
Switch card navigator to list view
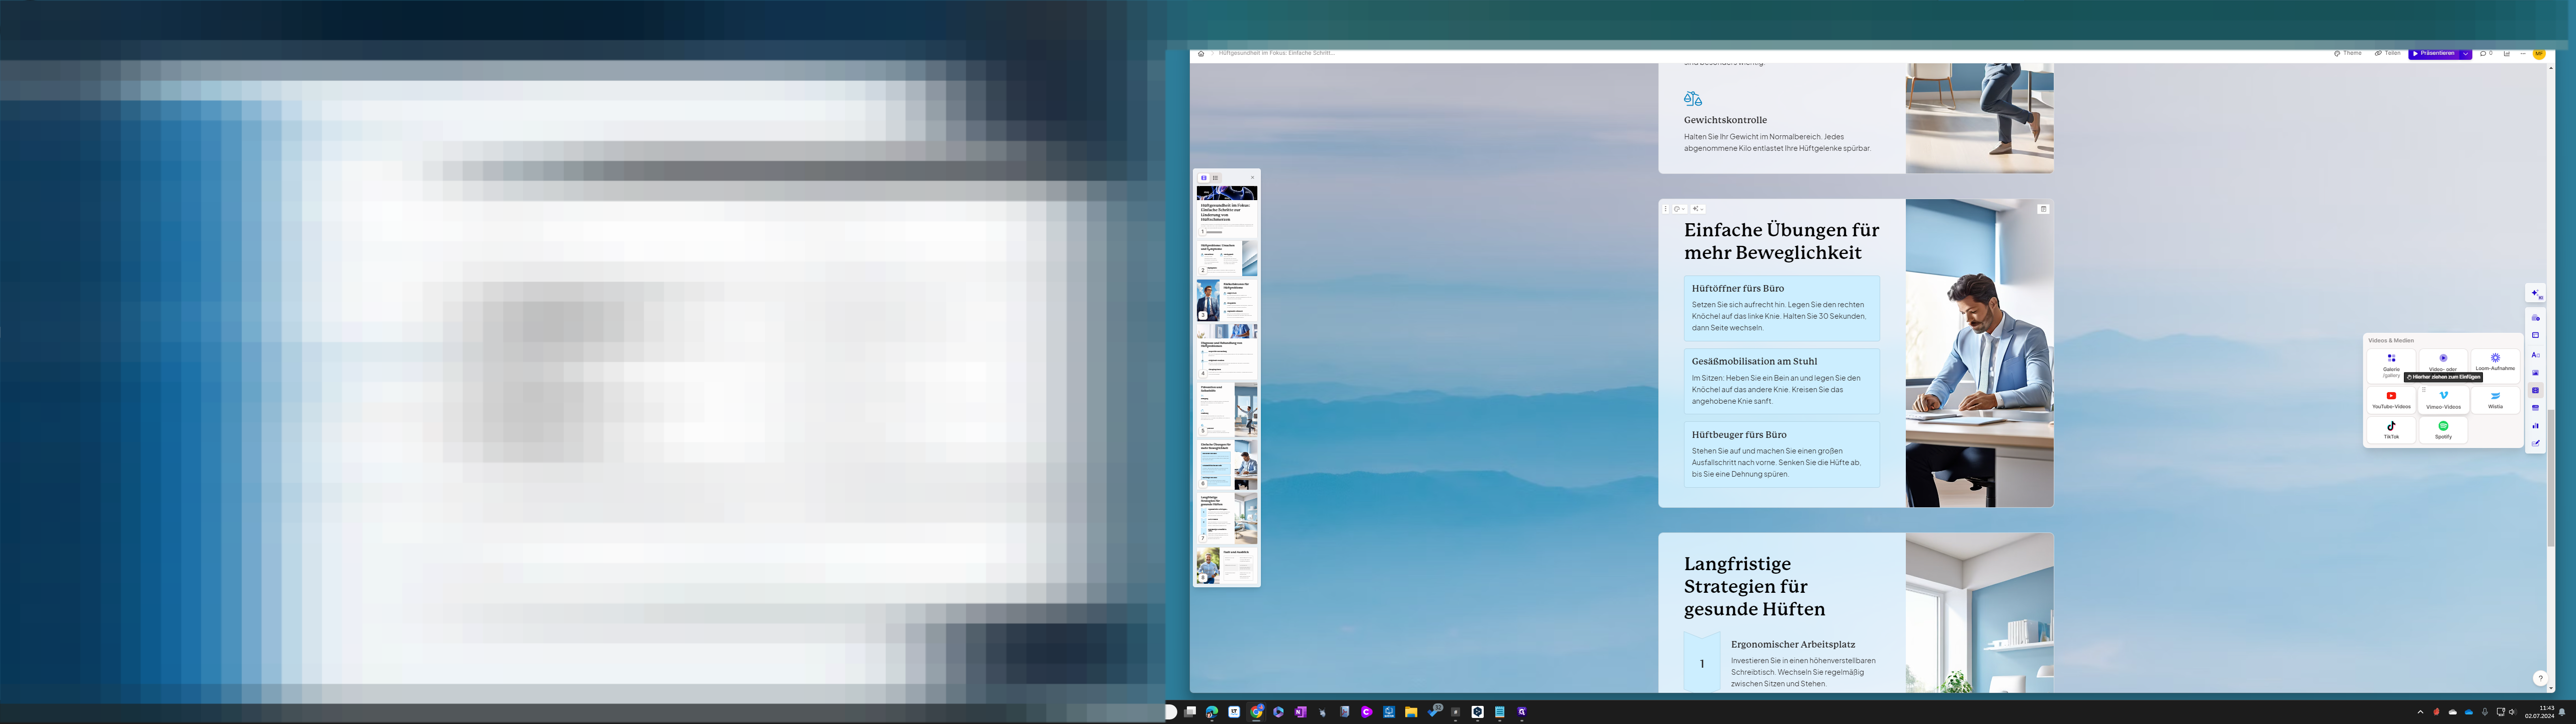[x=1215, y=178]
